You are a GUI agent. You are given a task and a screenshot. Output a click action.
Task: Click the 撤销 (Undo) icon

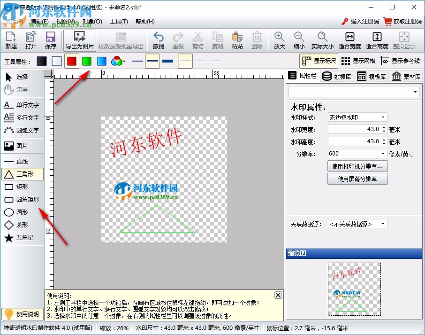click(158, 40)
